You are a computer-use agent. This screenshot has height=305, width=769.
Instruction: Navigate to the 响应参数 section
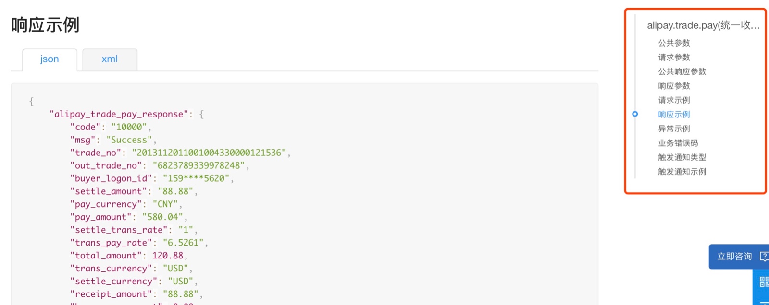tap(674, 86)
